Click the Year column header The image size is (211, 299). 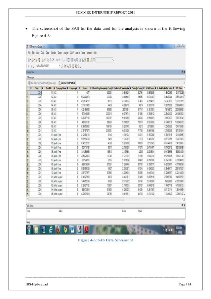(36, 88)
